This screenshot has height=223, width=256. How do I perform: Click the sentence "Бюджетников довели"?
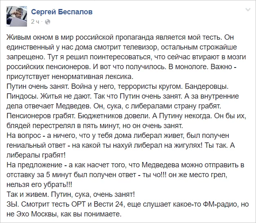coord(113,116)
